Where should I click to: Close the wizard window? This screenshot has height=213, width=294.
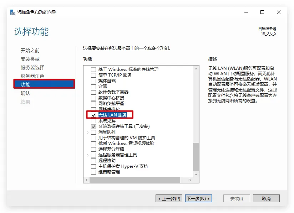tap(279, 12)
